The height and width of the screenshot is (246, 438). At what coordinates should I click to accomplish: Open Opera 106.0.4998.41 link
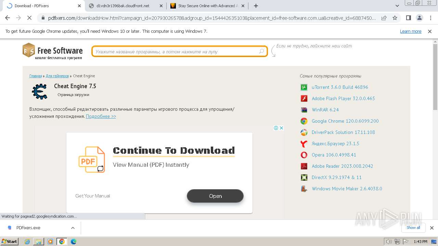334,155
